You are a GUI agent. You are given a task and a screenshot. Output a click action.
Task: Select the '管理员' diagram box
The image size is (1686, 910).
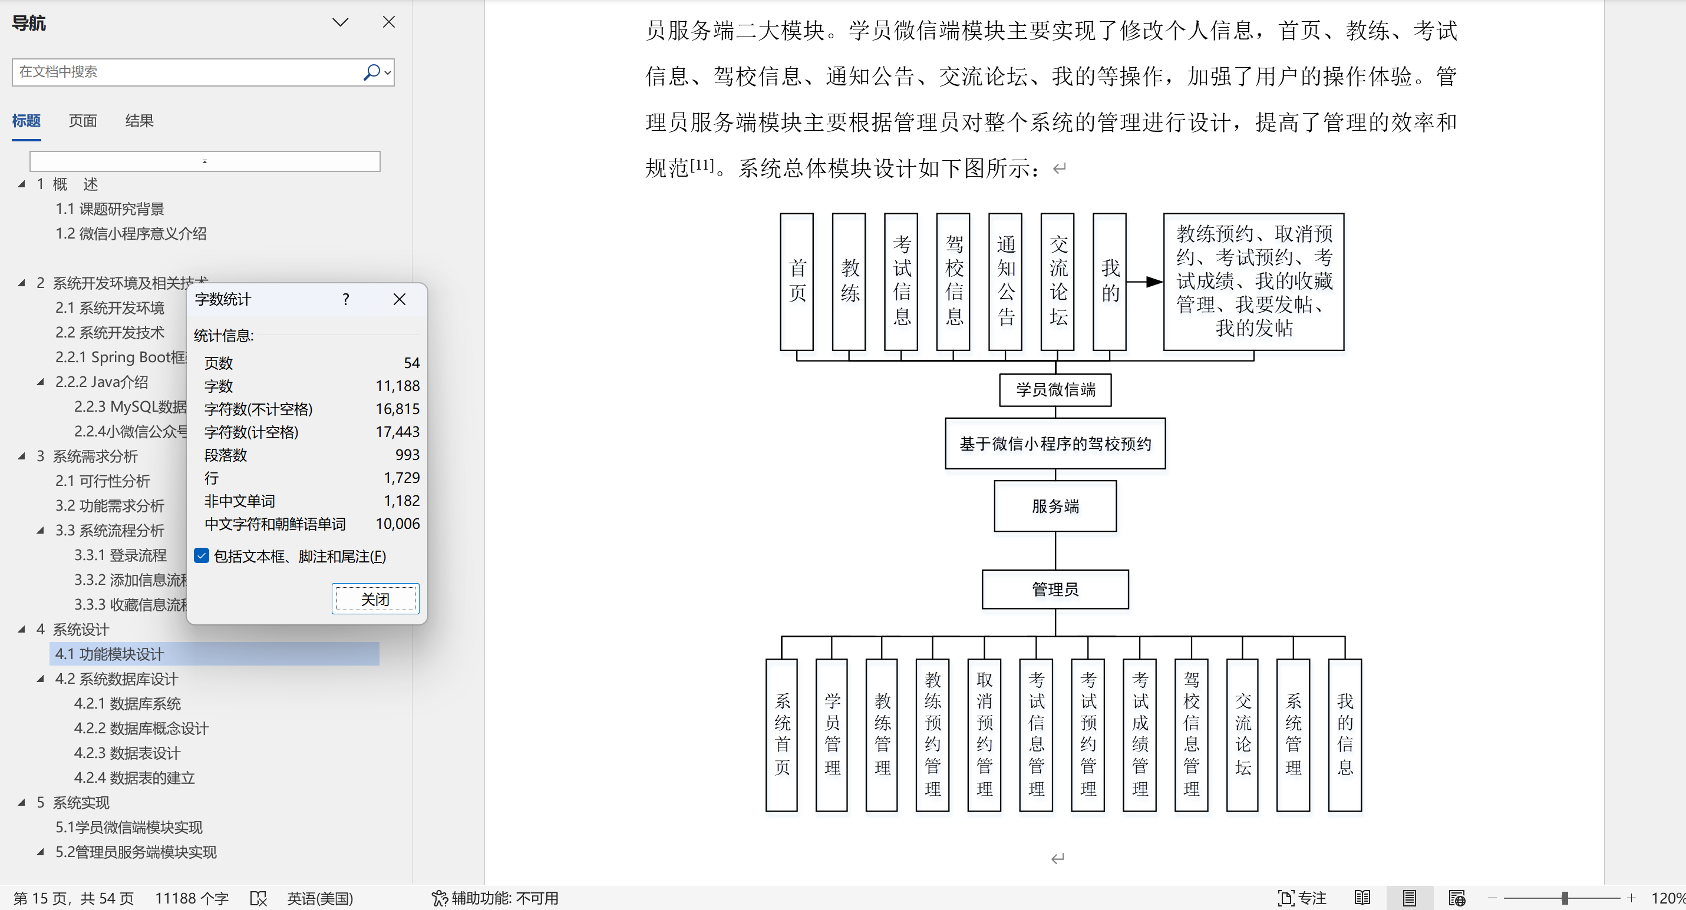(1055, 590)
